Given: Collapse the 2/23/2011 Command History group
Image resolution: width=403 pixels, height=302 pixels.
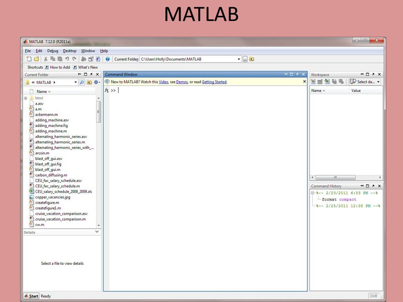Looking at the screenshot, I should point(312,193).
